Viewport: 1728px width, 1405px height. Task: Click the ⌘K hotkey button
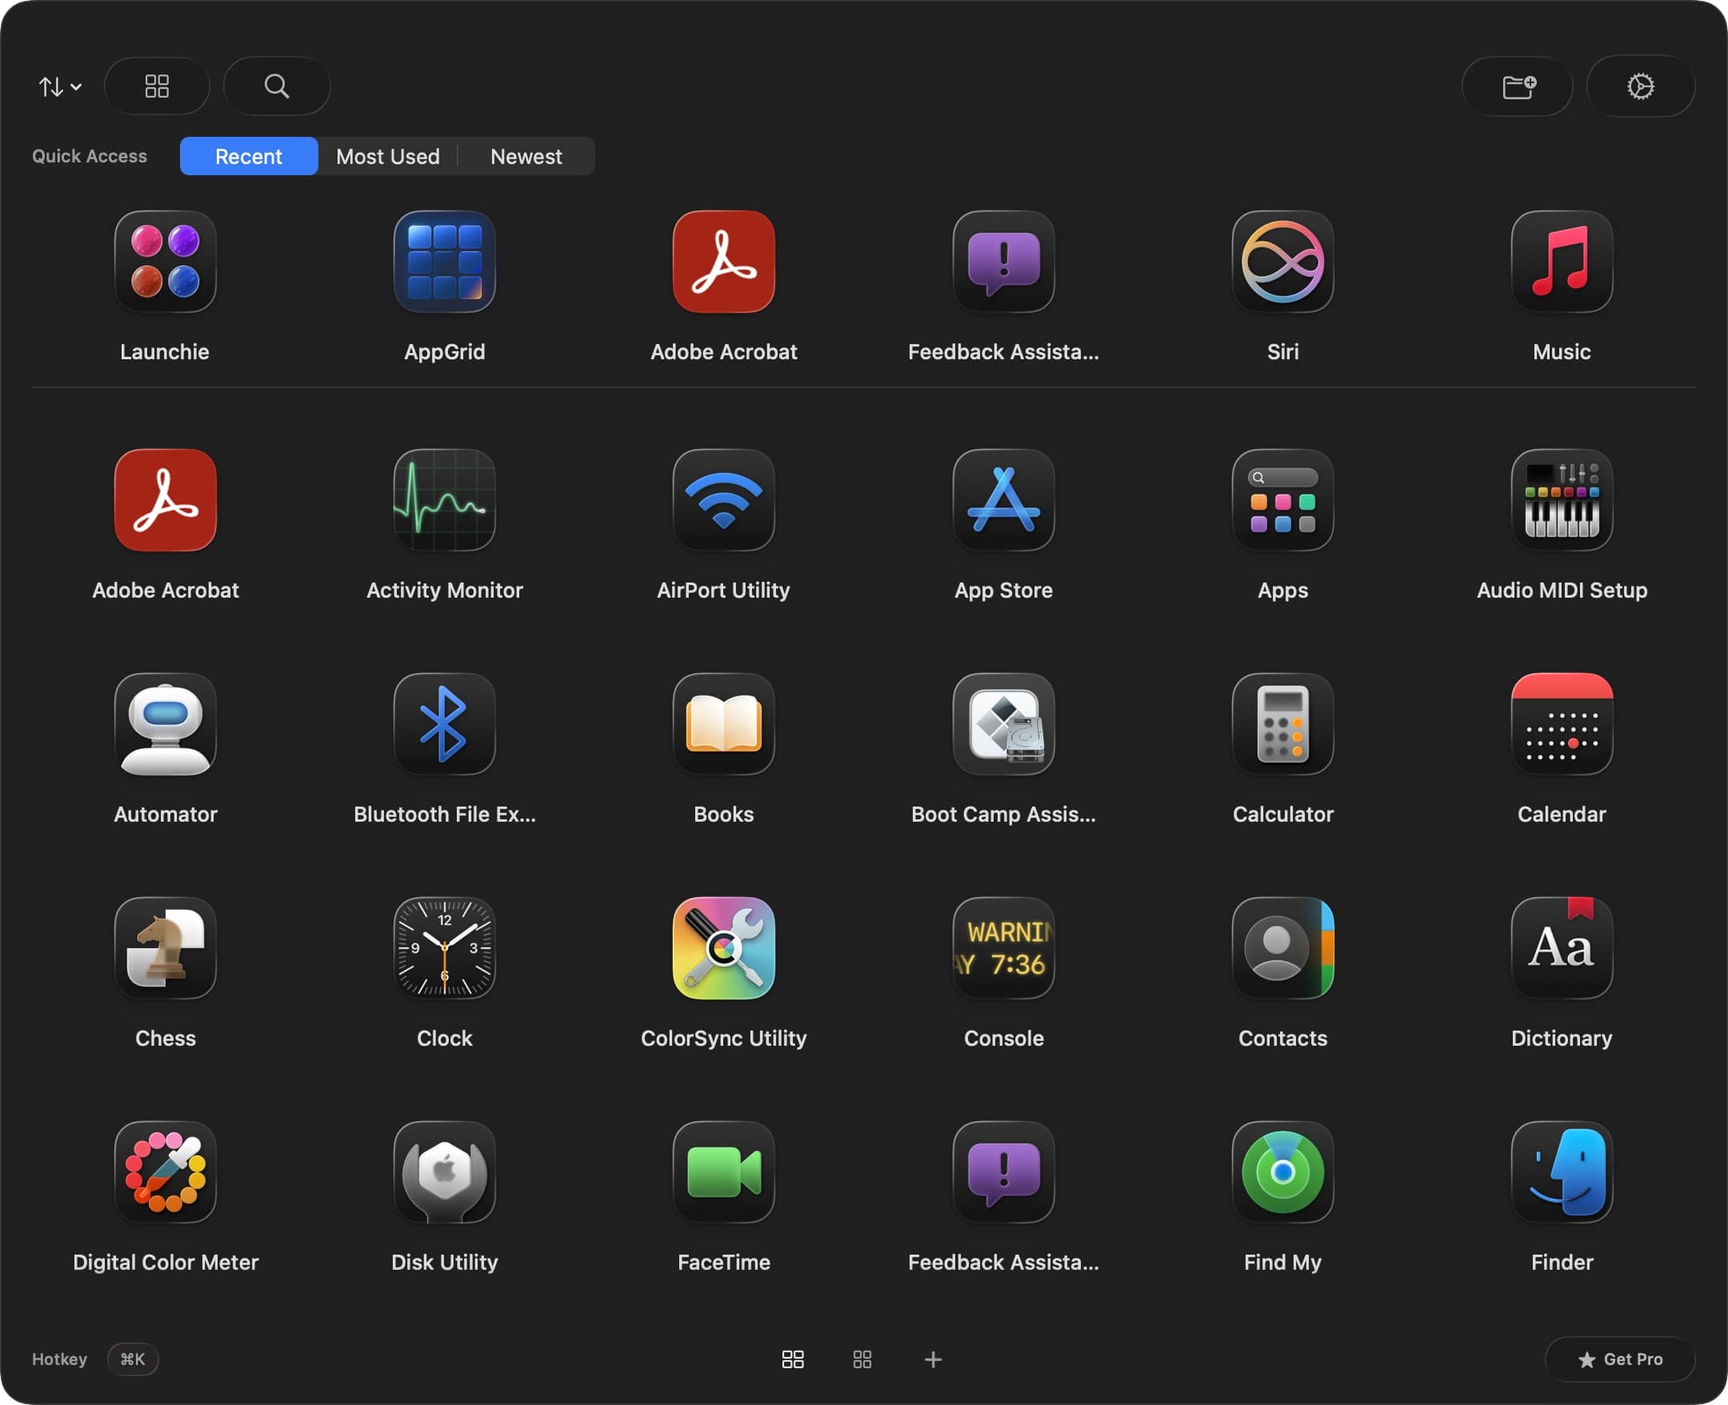(133, 1359)
